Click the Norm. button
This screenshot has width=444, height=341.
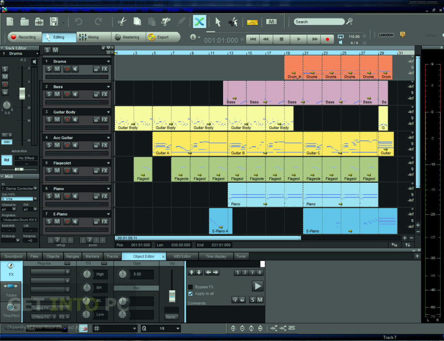(x=171, y=317)
